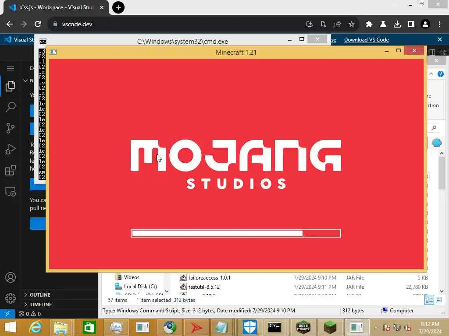Open the Remote Explorer view
The image size is (449, 336).
(x=11, y=192)
